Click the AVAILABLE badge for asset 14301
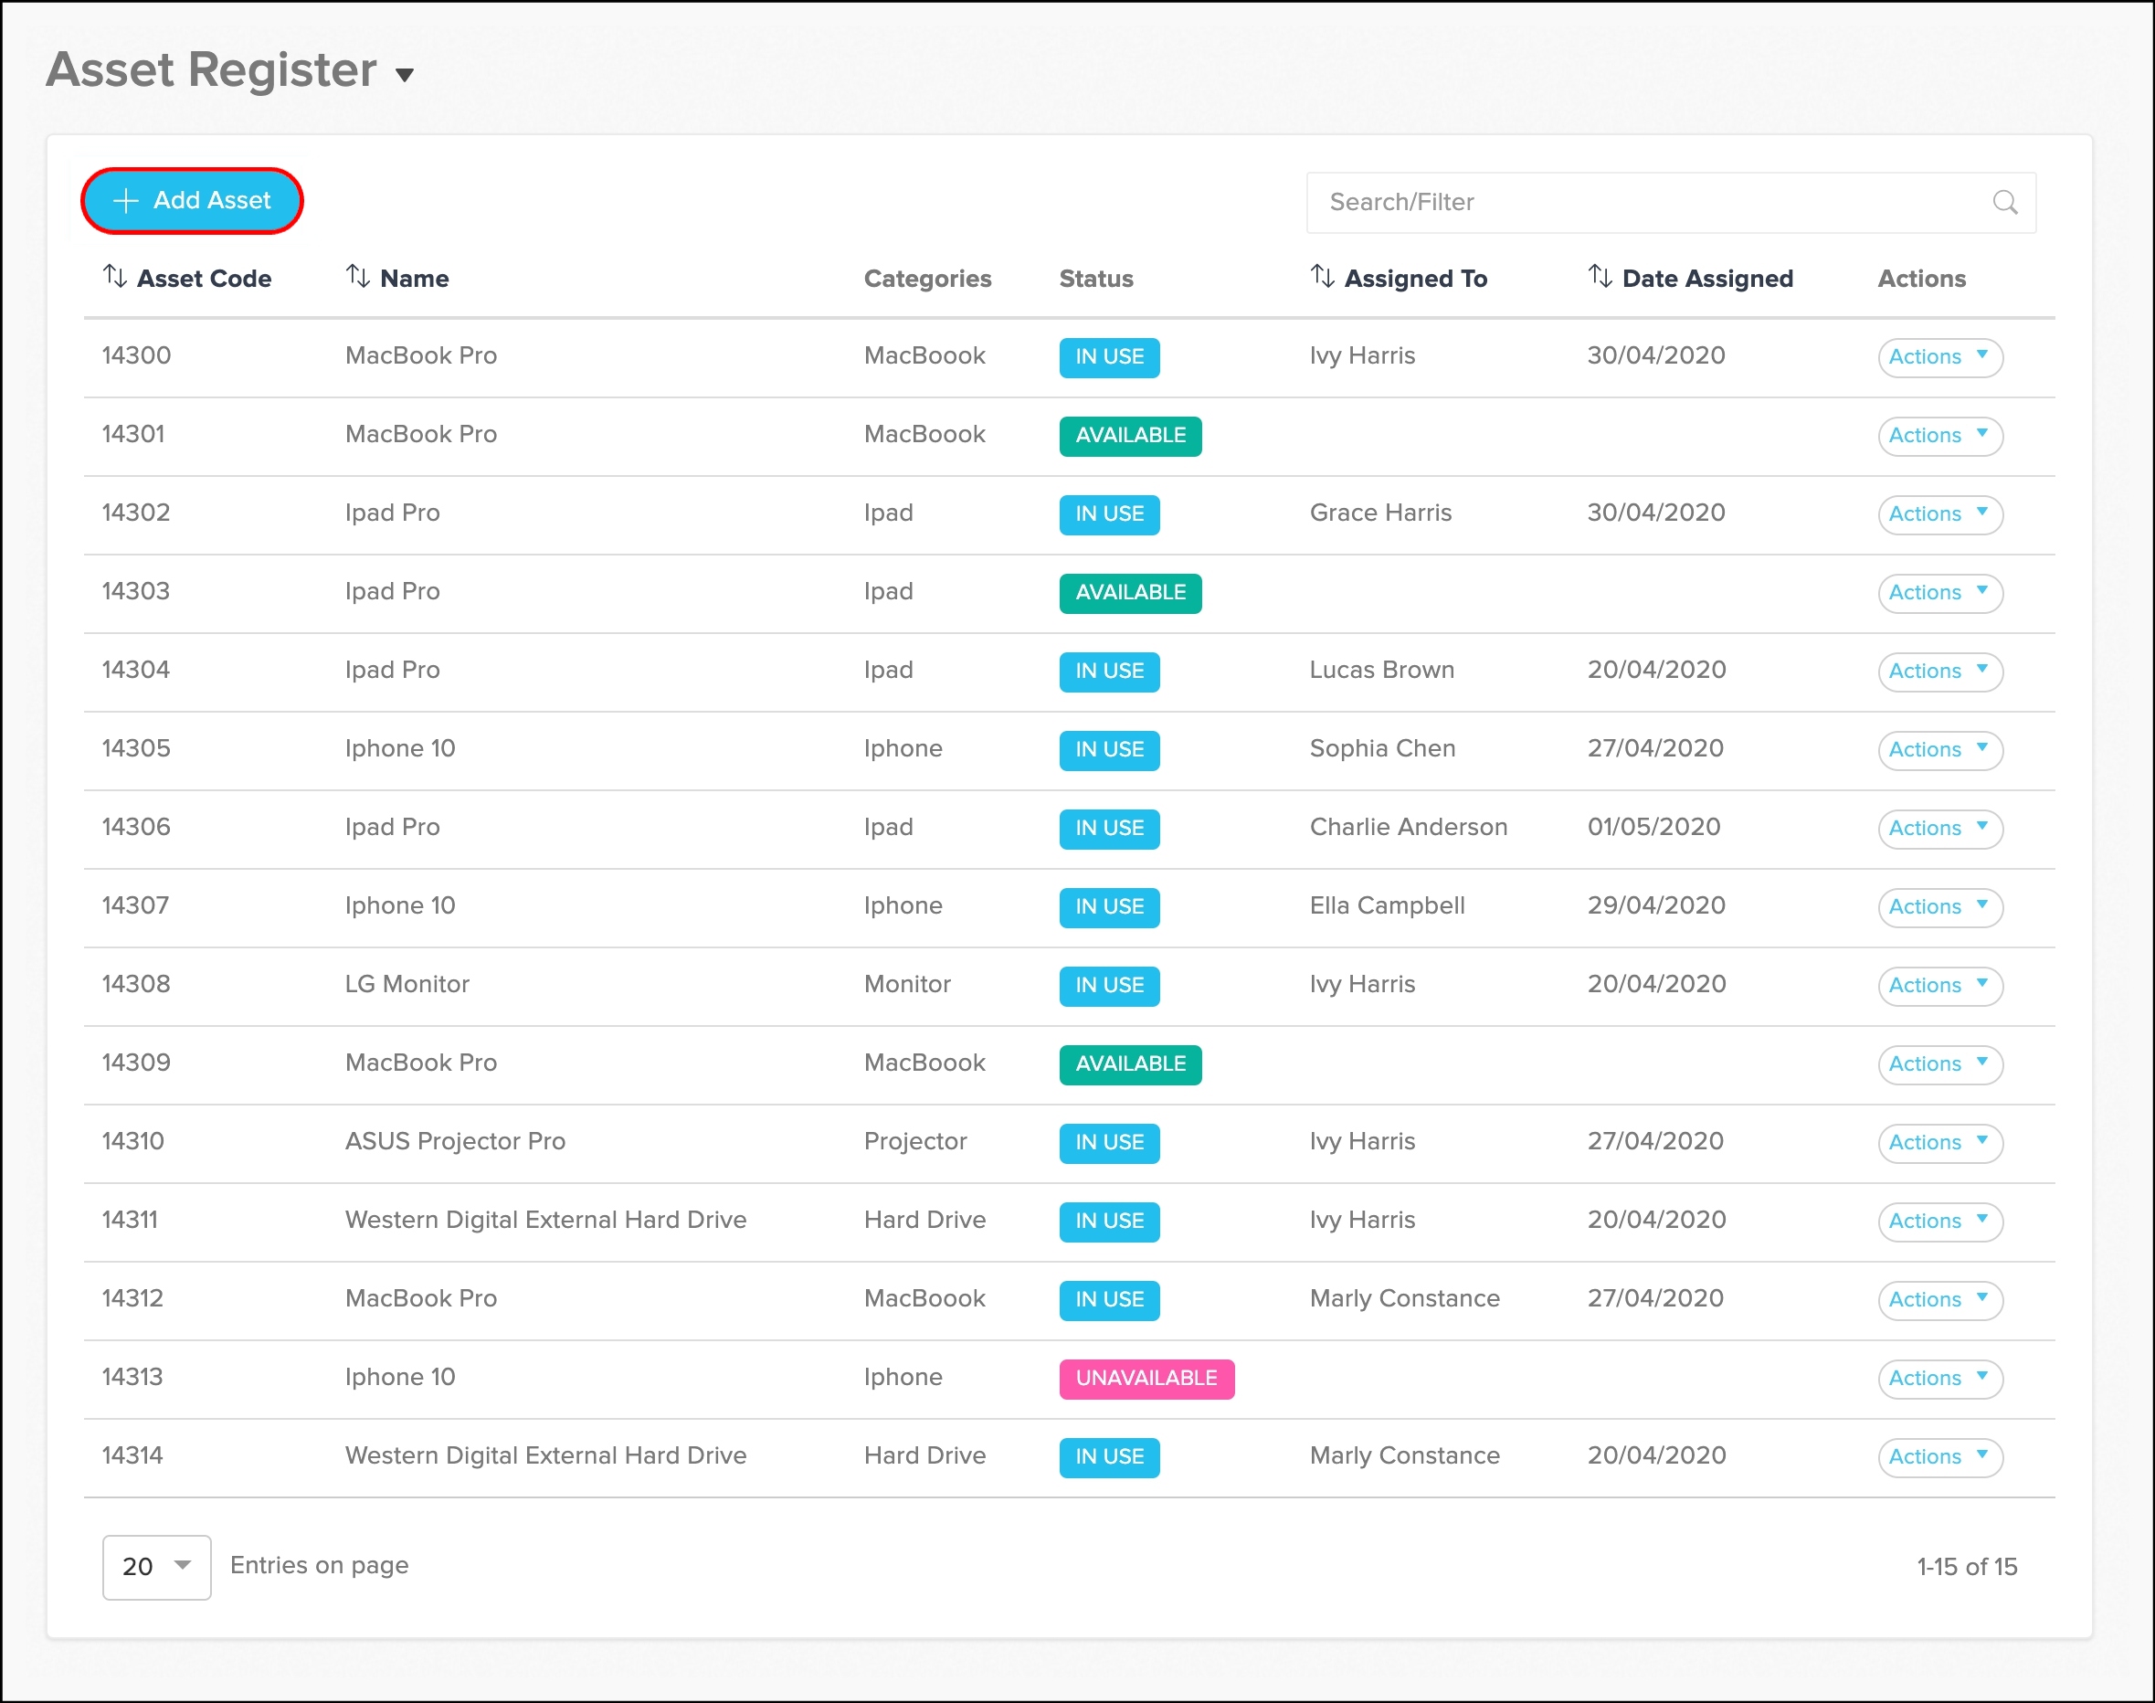The width and height of the screenshot is (2155, 1703). pyautogui.click(x=1129, y=436)
